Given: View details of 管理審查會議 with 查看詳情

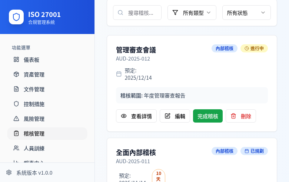Looking at the screenshot, I should pyautogui.click(x=136, y=116).
